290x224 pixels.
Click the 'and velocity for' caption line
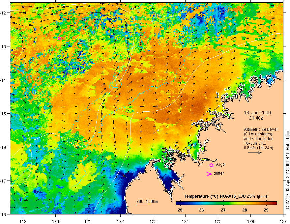[x=258, y=139]
